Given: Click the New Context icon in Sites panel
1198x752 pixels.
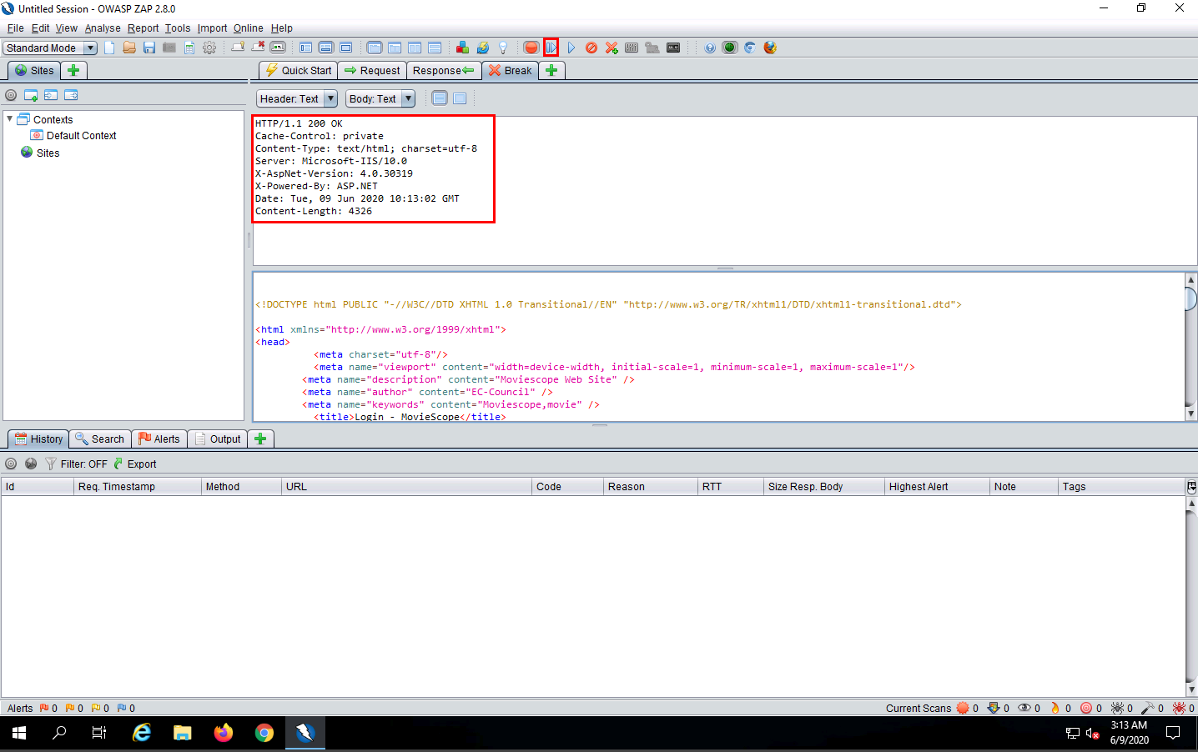Looking at the screenshot, I should pos(31,95).
